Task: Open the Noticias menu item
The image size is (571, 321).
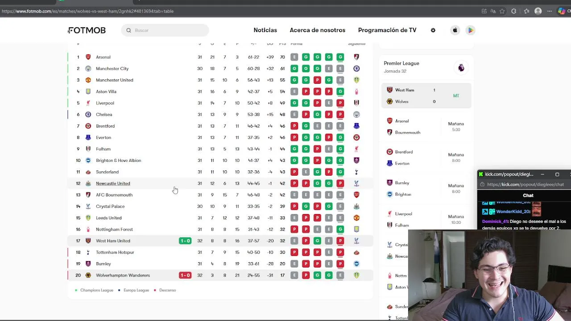Action: click(265, 30)
